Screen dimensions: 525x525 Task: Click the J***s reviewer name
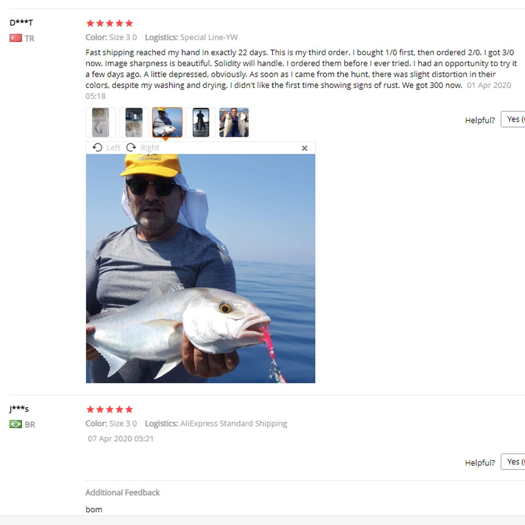point(19,409)
